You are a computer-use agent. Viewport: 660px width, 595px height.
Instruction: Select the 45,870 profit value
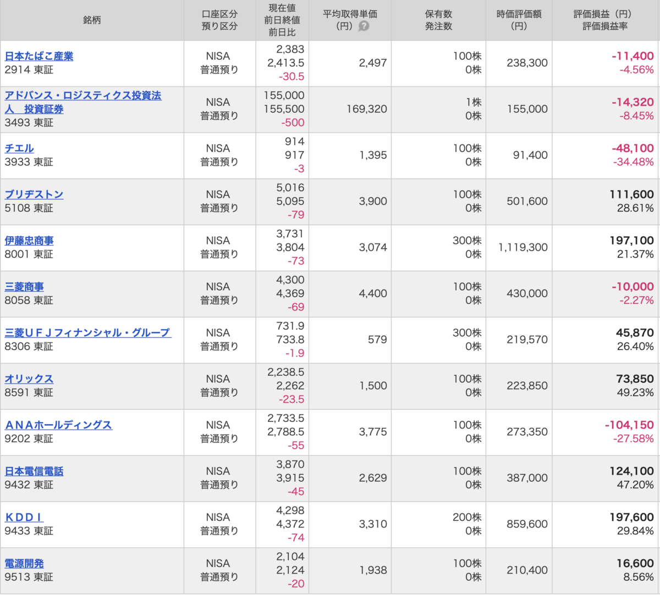point(635,333)
